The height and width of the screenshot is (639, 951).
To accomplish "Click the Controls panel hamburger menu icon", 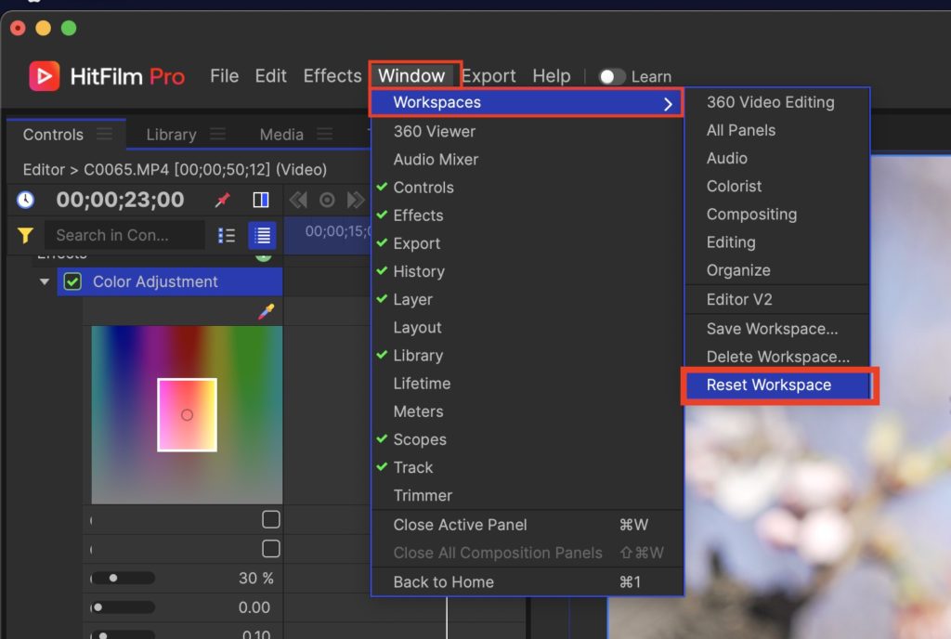I will (105, 134).
